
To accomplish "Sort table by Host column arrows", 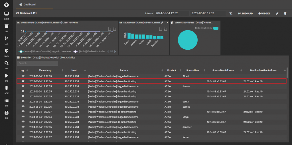I will point(85,71).
